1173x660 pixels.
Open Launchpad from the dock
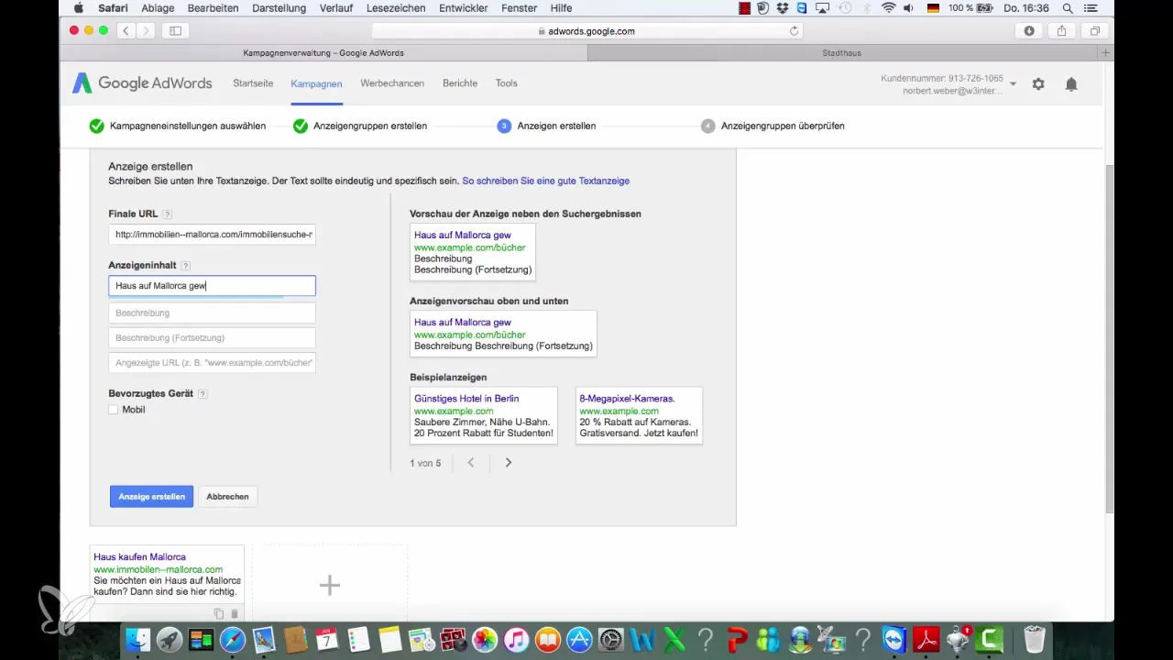click(x=169, y=639)
